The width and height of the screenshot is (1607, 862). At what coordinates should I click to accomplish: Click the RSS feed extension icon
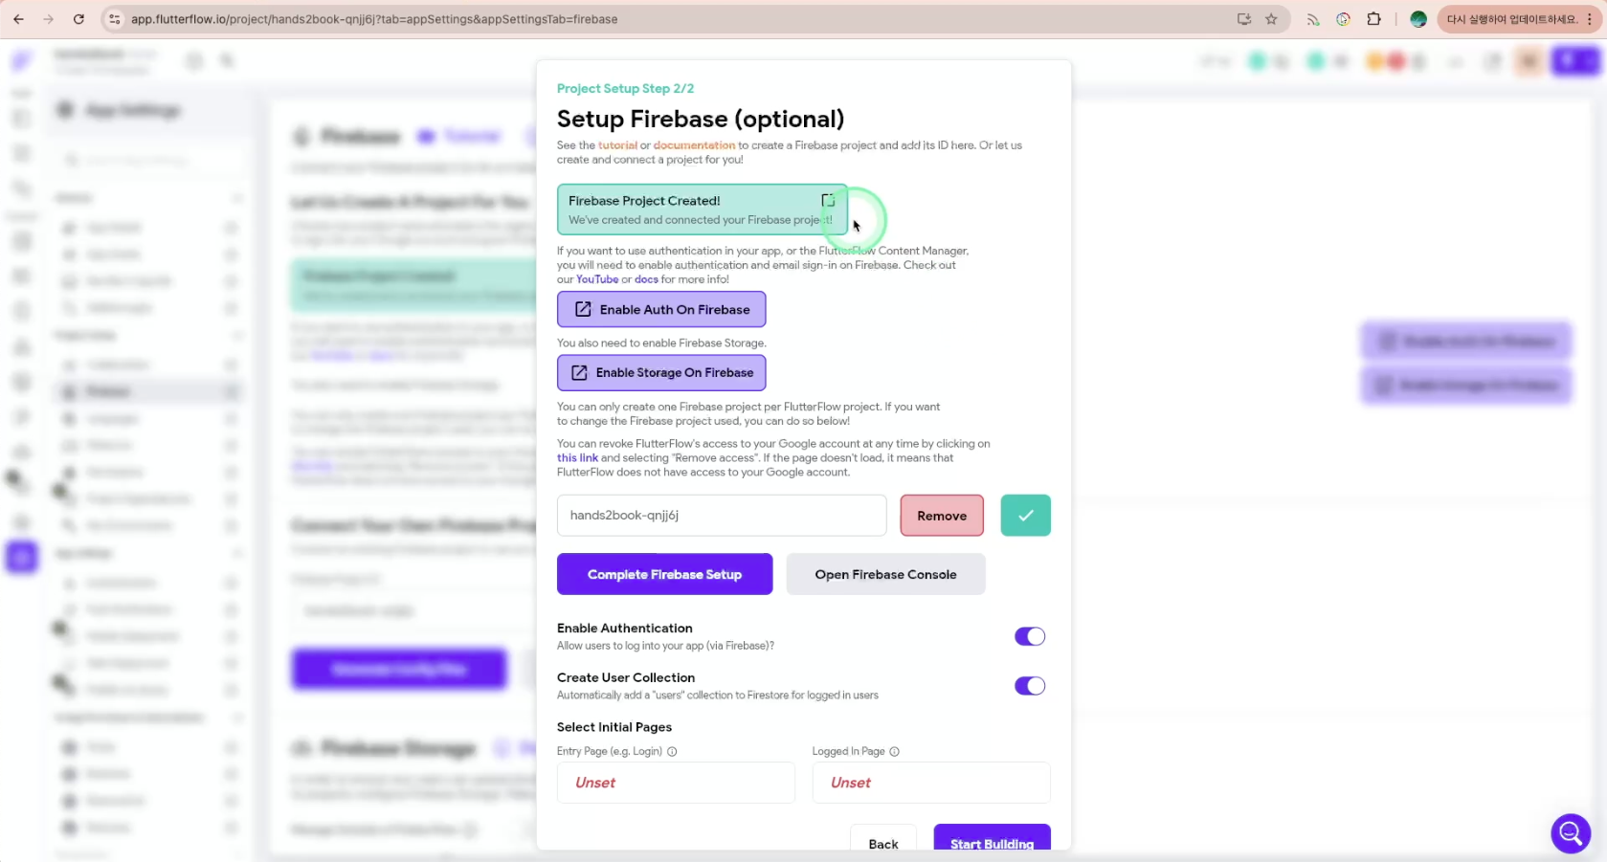coord(1313,19)
